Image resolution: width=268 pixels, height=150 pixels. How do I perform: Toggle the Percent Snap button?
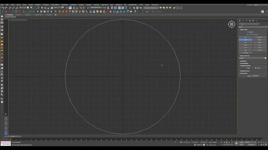click(x=81, y=7)
